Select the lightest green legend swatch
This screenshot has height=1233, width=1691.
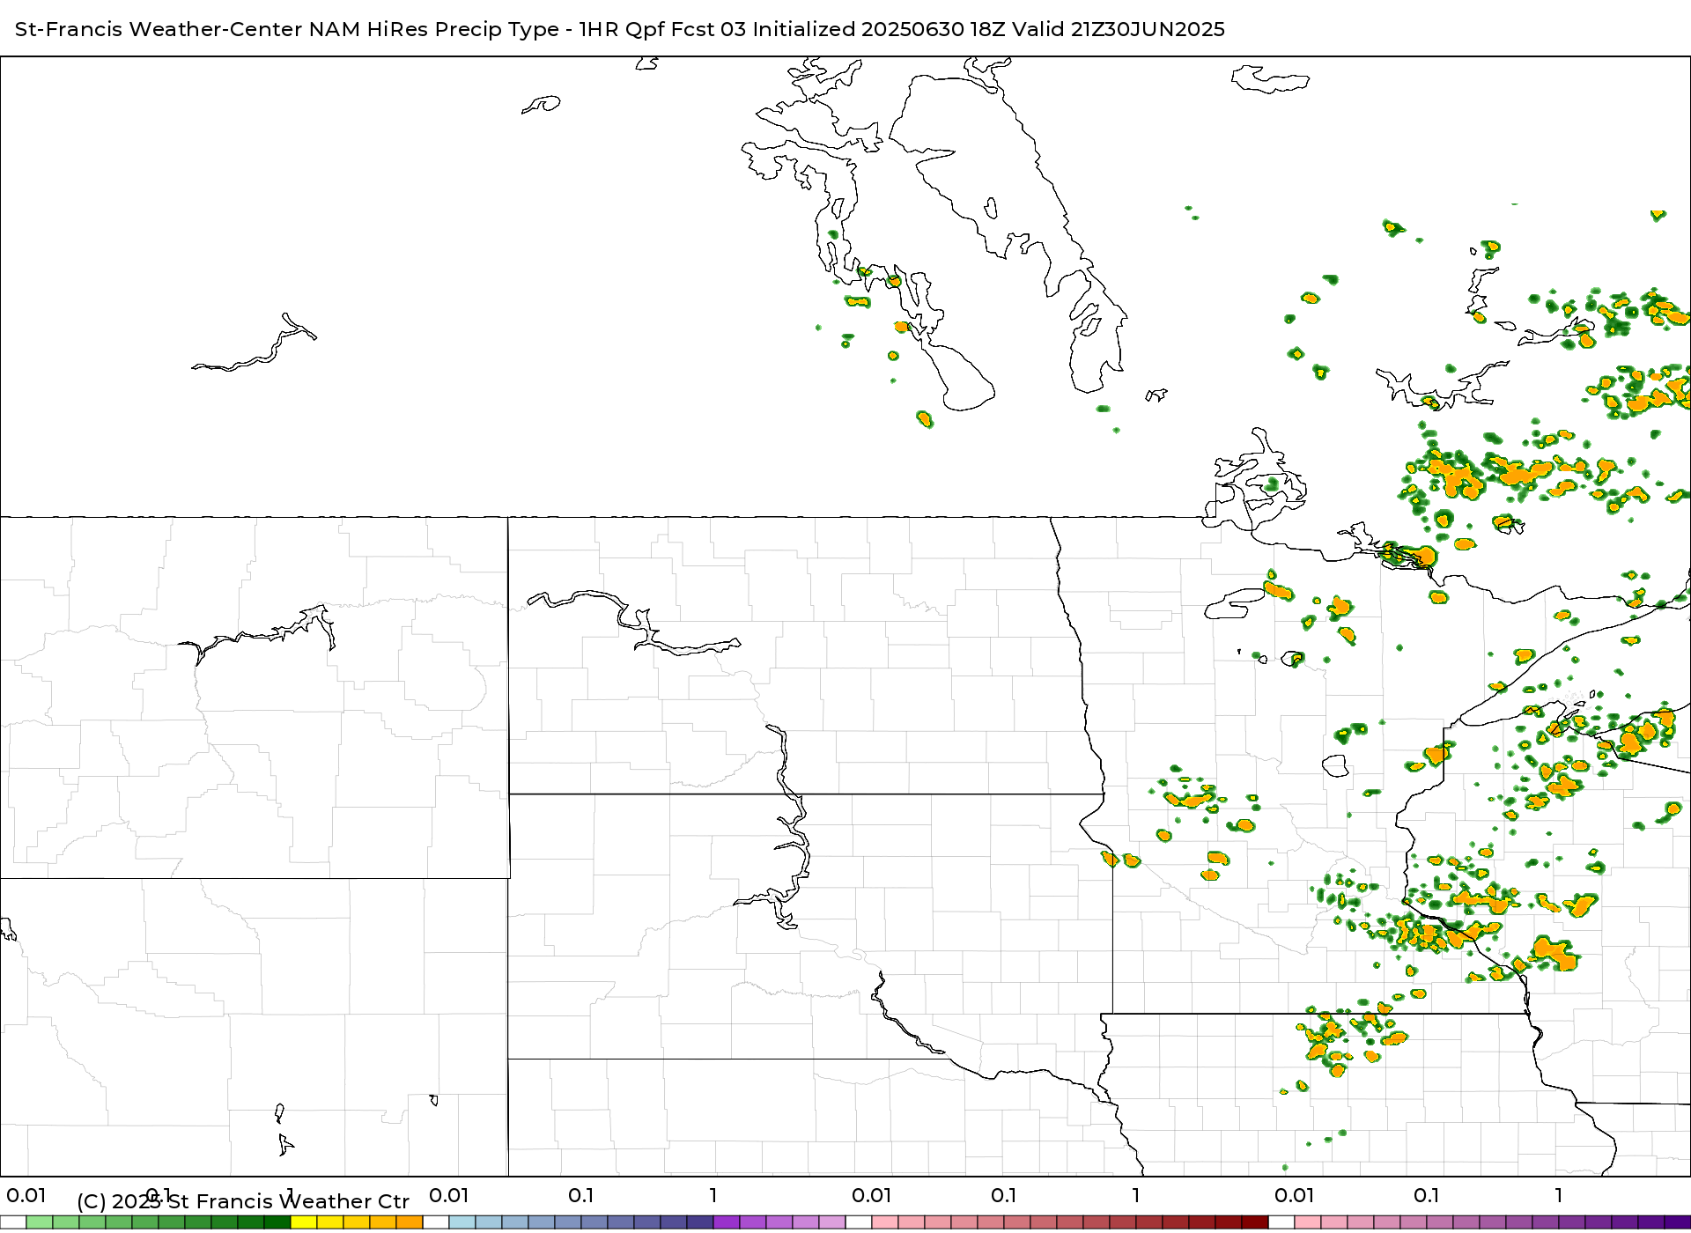[x=40, y=1222]
